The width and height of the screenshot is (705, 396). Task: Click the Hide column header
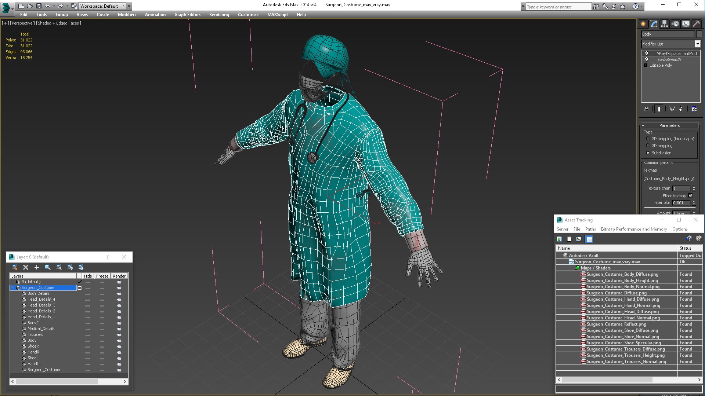(x=88, y=276)
